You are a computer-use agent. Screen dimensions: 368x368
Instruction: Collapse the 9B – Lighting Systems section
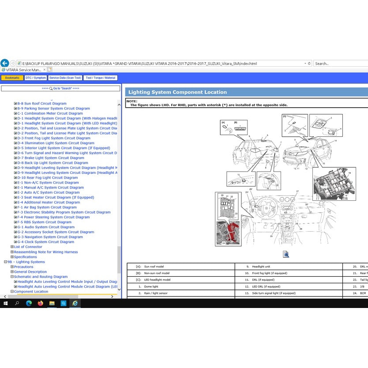(5, 262)
